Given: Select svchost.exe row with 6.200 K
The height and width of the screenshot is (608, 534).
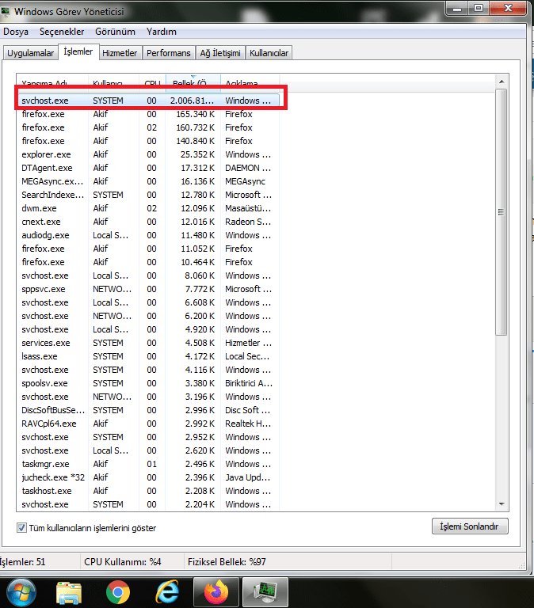Looking at the screenshot, I should point(148,316).
